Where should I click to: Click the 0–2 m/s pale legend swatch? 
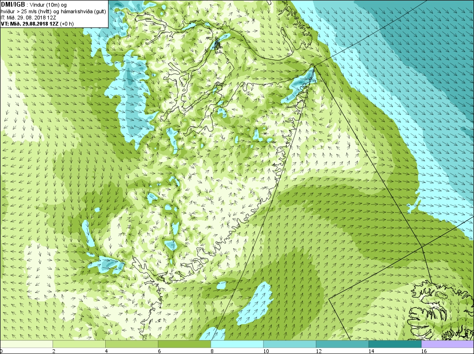click(x=27, y=344)
